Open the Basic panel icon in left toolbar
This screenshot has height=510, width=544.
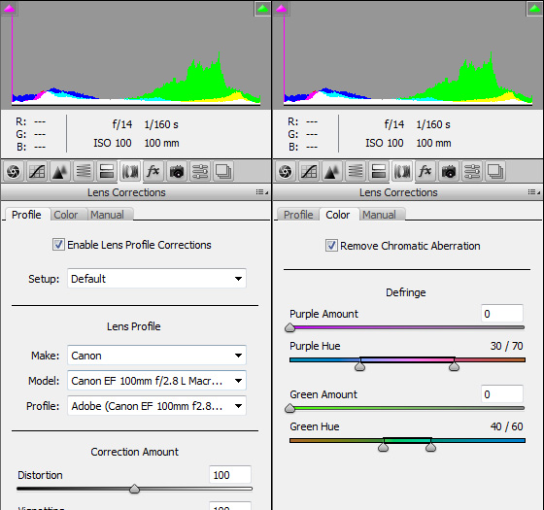coord(14,171)
